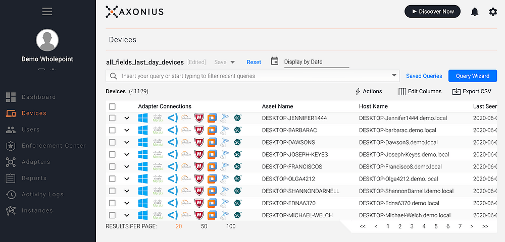This screenshot has height=242, width=505.
Task: Click the Windows adapter icon for DESKTOP-MICHAEL-WELCH
Action: (143, 215)
